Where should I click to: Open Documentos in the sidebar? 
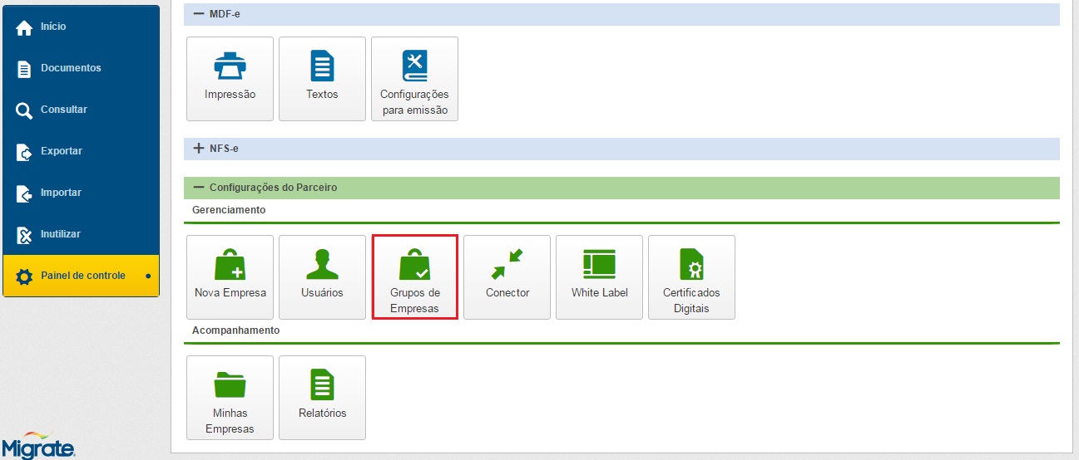71,68
